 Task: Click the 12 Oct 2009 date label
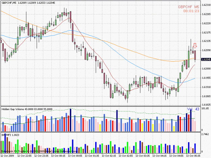pos(7,156)
